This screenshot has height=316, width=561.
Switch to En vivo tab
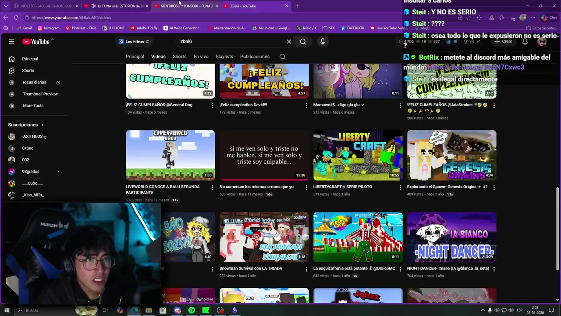(x=201, y=57)
